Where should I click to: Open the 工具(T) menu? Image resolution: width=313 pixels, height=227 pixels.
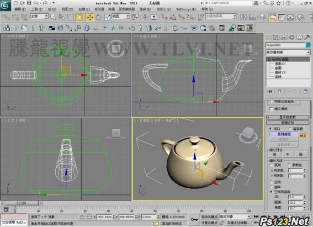[x=37, y=9]
